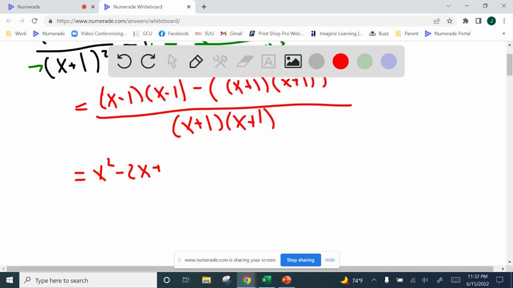Image resolution: width=513 pixels, height=288 pixels.
Task: Expand the bookmarks overflow chevron
Action: point(503,33)
